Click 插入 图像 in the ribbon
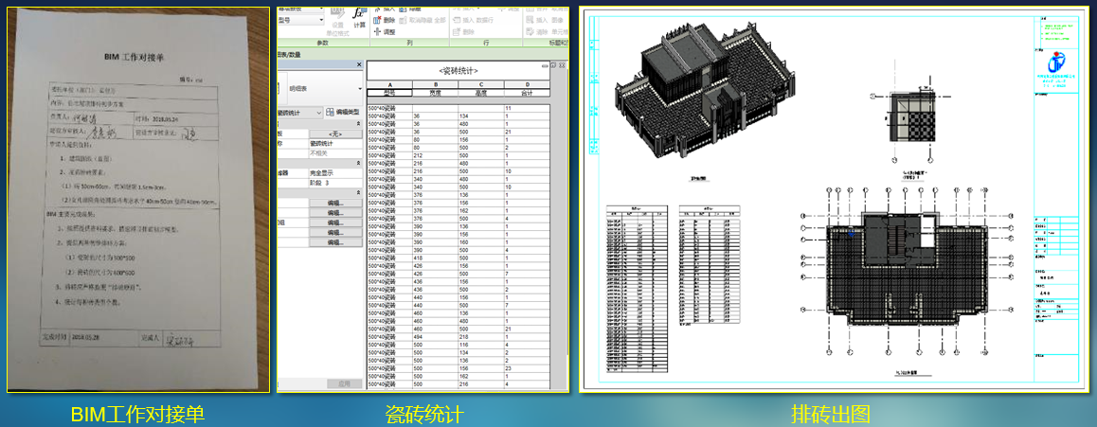The width and height of the screenshot is (1097, 427). point(545,20)
